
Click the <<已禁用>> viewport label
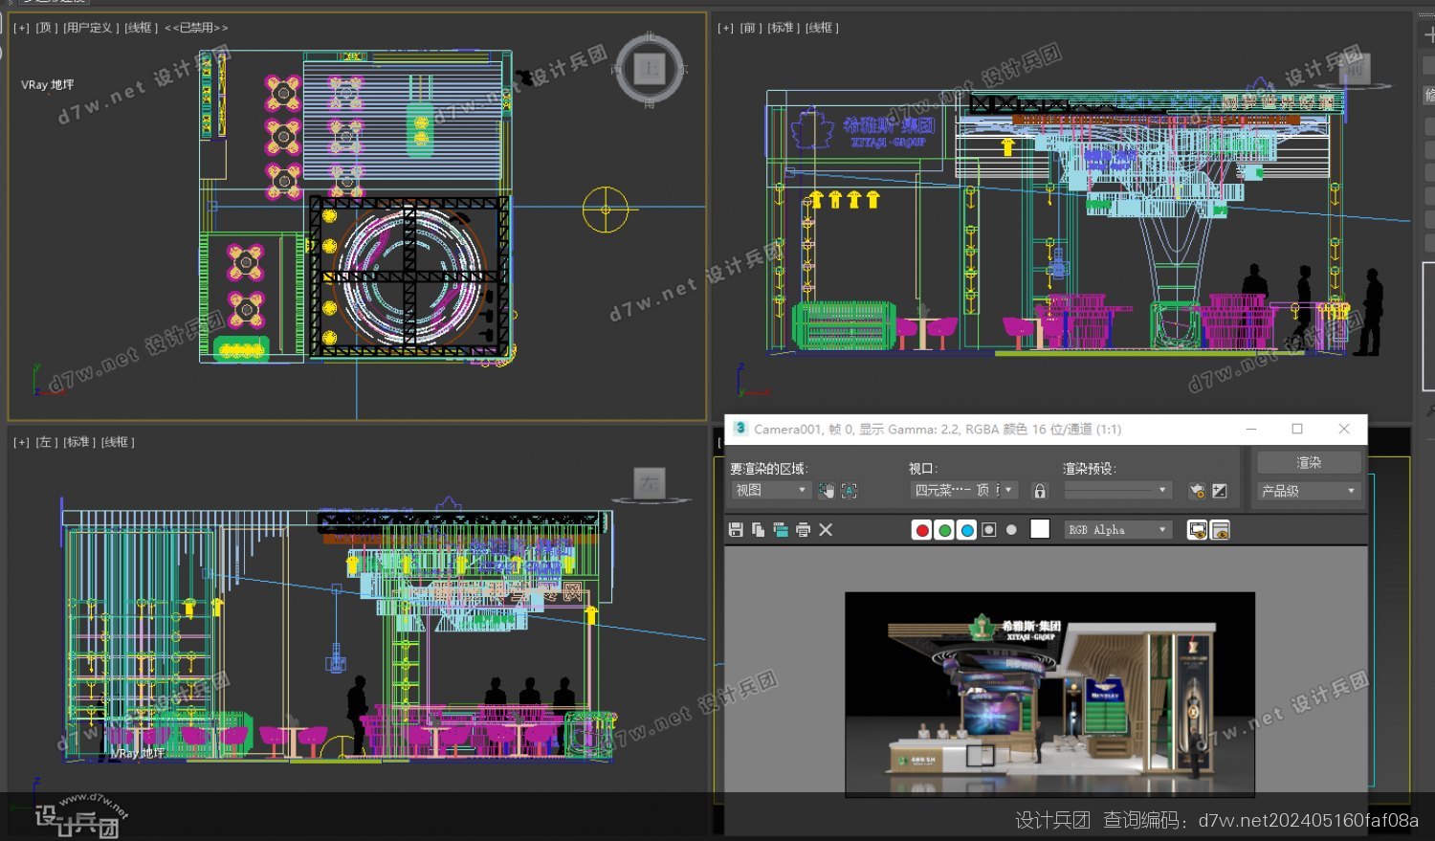[x=196, y=28]
